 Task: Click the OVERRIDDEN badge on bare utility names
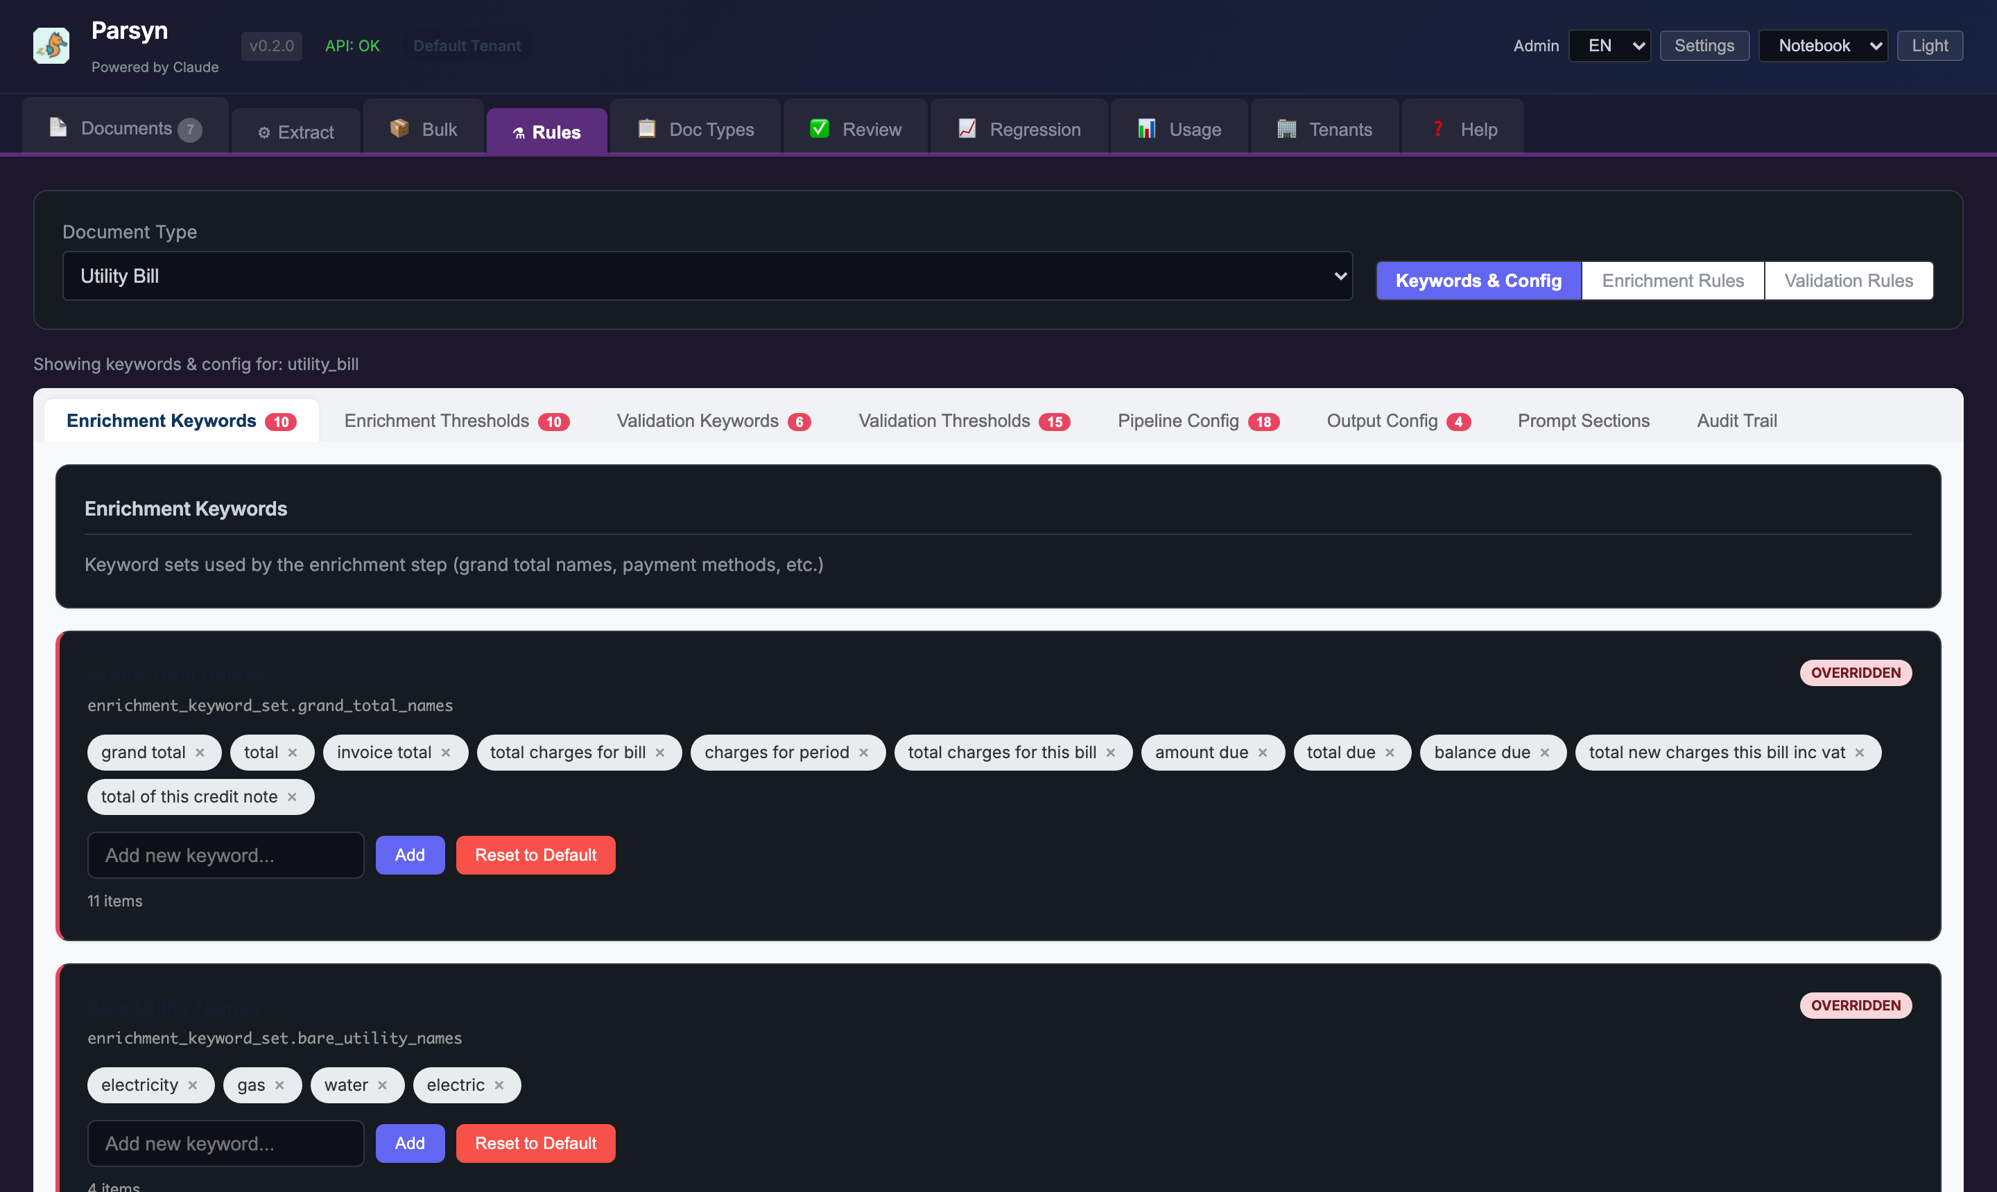pyautogui.click(x=1856, y=1006)
